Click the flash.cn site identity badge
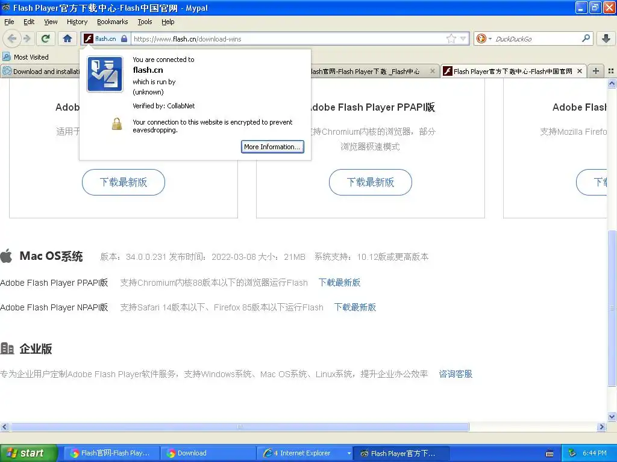Screen dimensions: 617x462 click(x=105, y=38)
